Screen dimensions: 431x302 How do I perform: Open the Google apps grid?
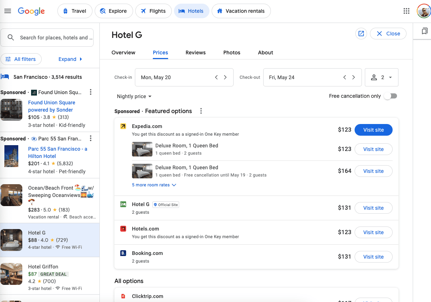406,11
